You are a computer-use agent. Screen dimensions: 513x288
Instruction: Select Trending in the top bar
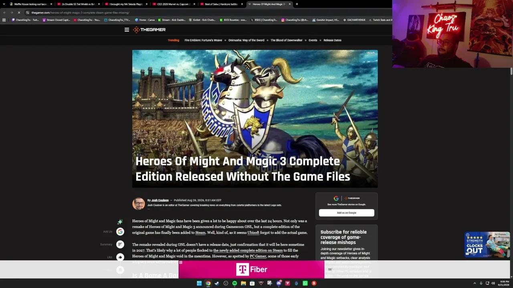coord(174,40)
